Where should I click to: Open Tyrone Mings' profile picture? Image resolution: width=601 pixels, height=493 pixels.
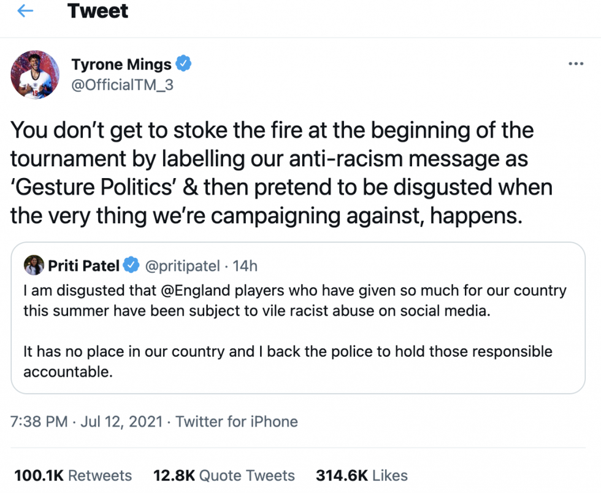point(35,74)
